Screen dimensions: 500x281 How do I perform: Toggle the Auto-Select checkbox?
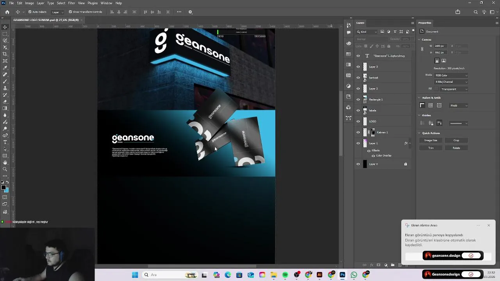30,12
